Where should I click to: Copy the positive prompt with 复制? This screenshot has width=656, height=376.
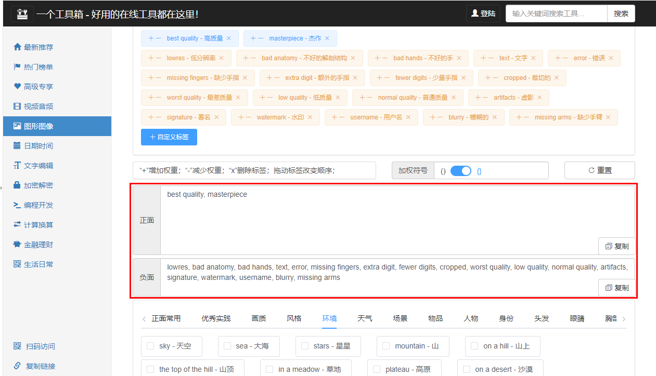tap(617, 246)
